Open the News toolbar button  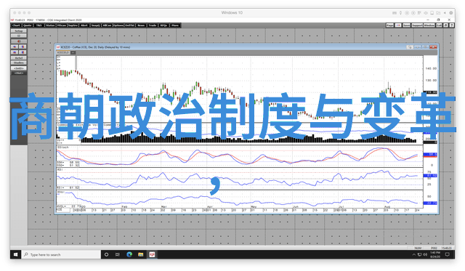[x=141, y=25]
